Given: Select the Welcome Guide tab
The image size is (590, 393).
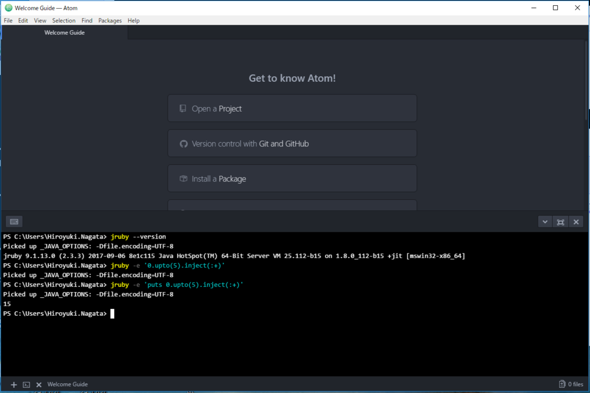Looking at the screenshot, I should (65, 33).
